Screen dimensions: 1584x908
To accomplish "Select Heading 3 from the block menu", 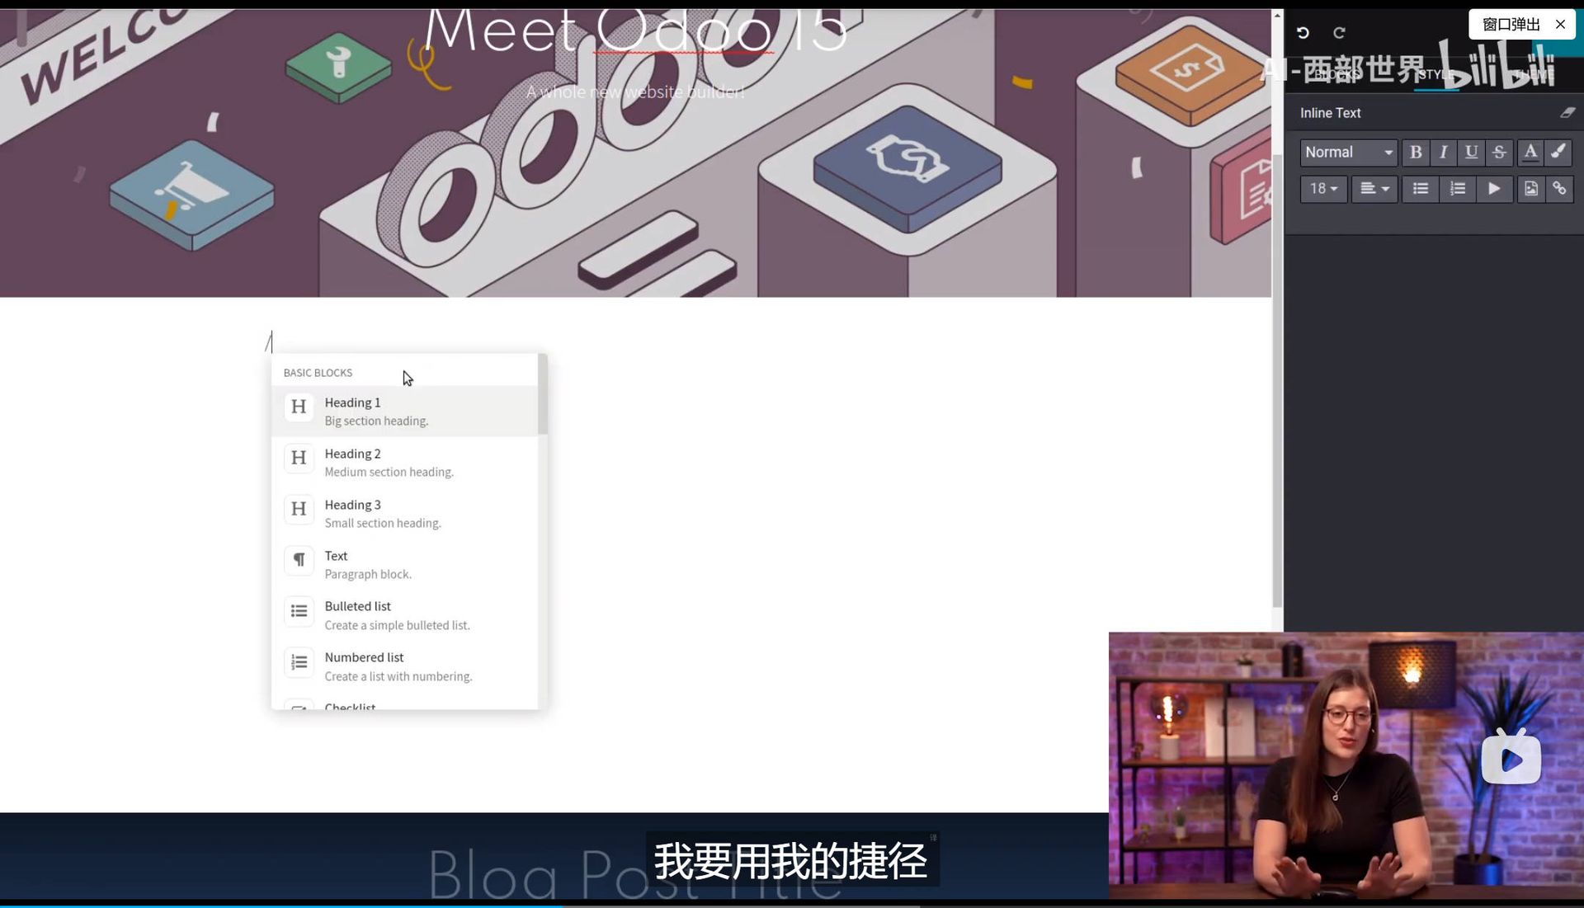I will click(x=404, y=513).
